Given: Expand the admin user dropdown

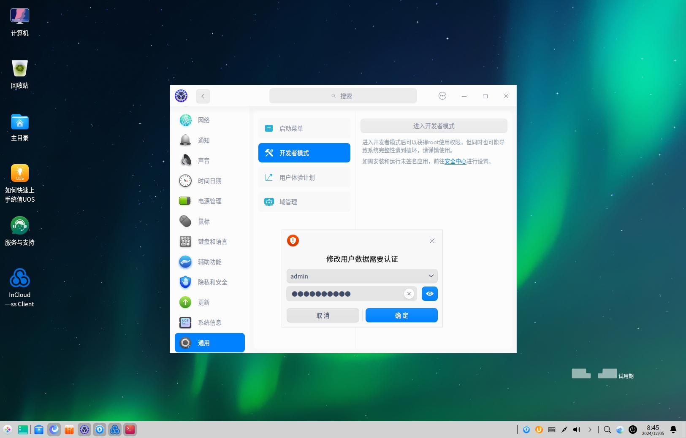Looking at the screenshot, I should (431, 276).
